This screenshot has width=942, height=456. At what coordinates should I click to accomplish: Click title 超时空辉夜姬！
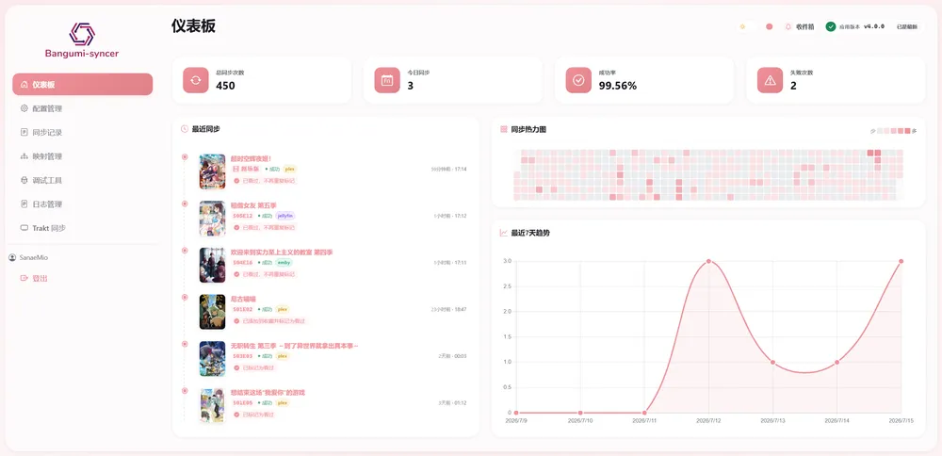(252, 158)
